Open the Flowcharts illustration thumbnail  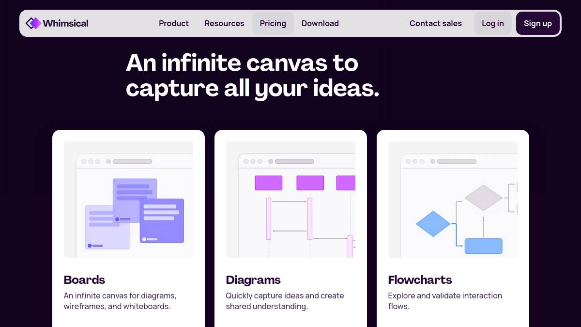(x=453, y=200)
